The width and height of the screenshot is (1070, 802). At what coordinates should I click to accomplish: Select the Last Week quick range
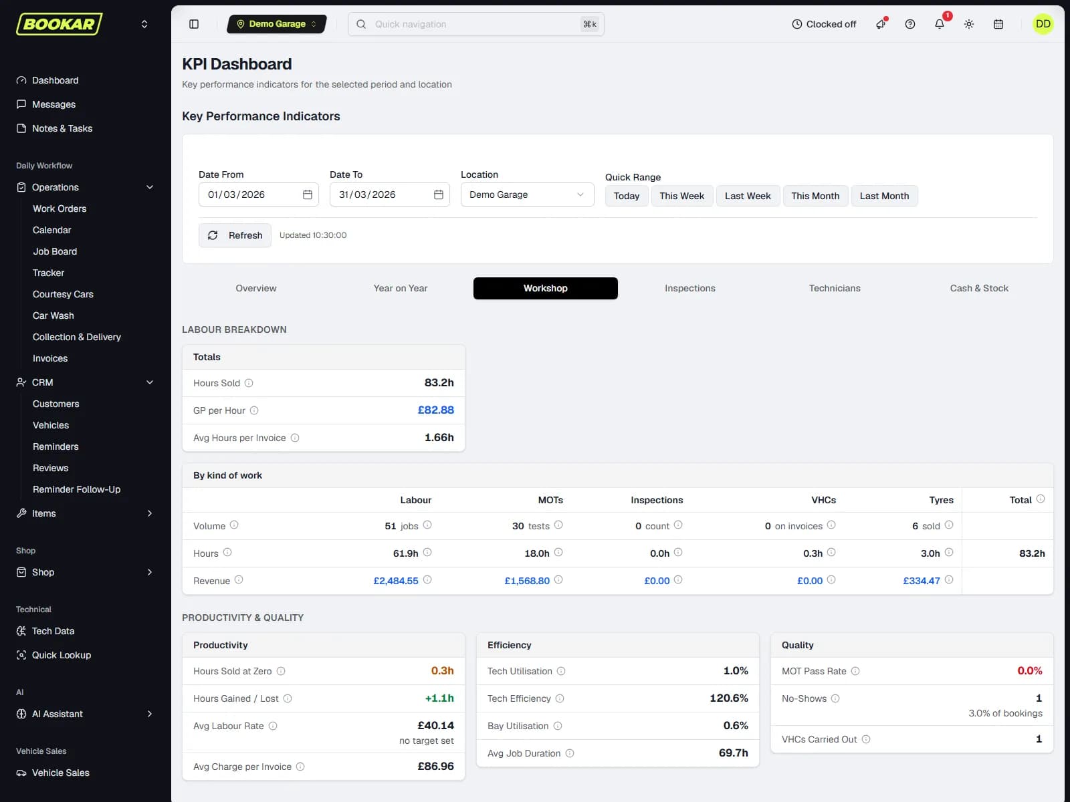click(748, 196)
